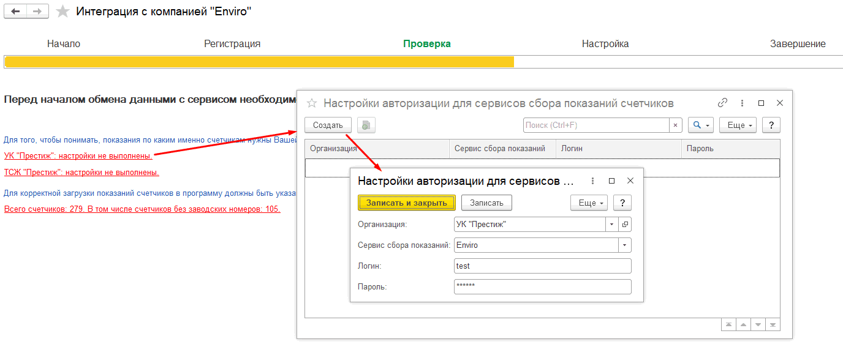
Task: Expand the Организация dropdown arrow
Action: [x=611, y=225]
